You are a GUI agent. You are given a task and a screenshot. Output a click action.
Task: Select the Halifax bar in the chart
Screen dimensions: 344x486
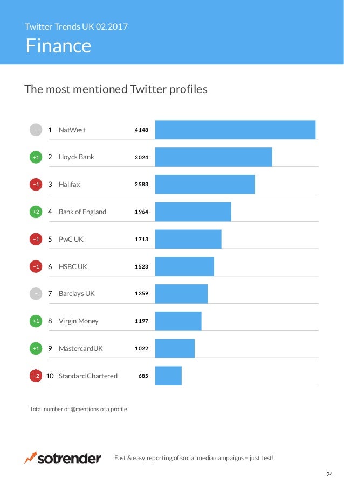tap(205, 185)
